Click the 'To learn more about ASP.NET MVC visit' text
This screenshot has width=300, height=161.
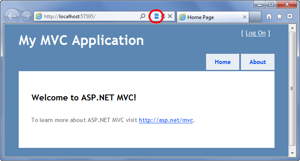85,120
